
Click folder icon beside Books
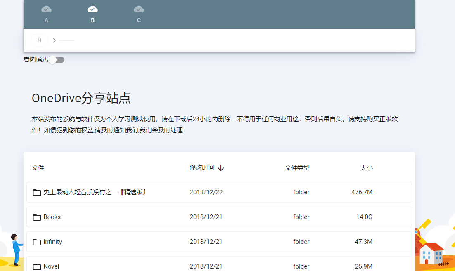click(37, 217)
